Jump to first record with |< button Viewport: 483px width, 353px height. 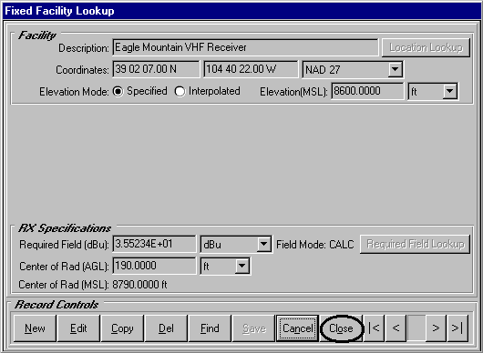pyautogui.click(x=374, y=328)
